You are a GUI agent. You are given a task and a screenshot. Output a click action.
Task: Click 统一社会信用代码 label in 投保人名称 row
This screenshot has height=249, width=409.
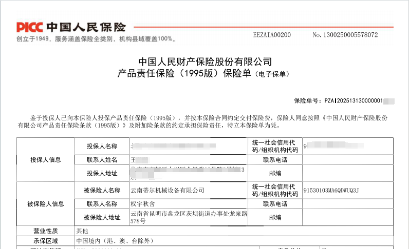coord(275,146)
